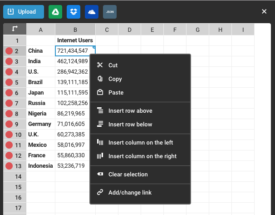This screenshot has width=275, height=215.
Task: Click the cell with value 53,236,719
Action: (x=73, y=166)
